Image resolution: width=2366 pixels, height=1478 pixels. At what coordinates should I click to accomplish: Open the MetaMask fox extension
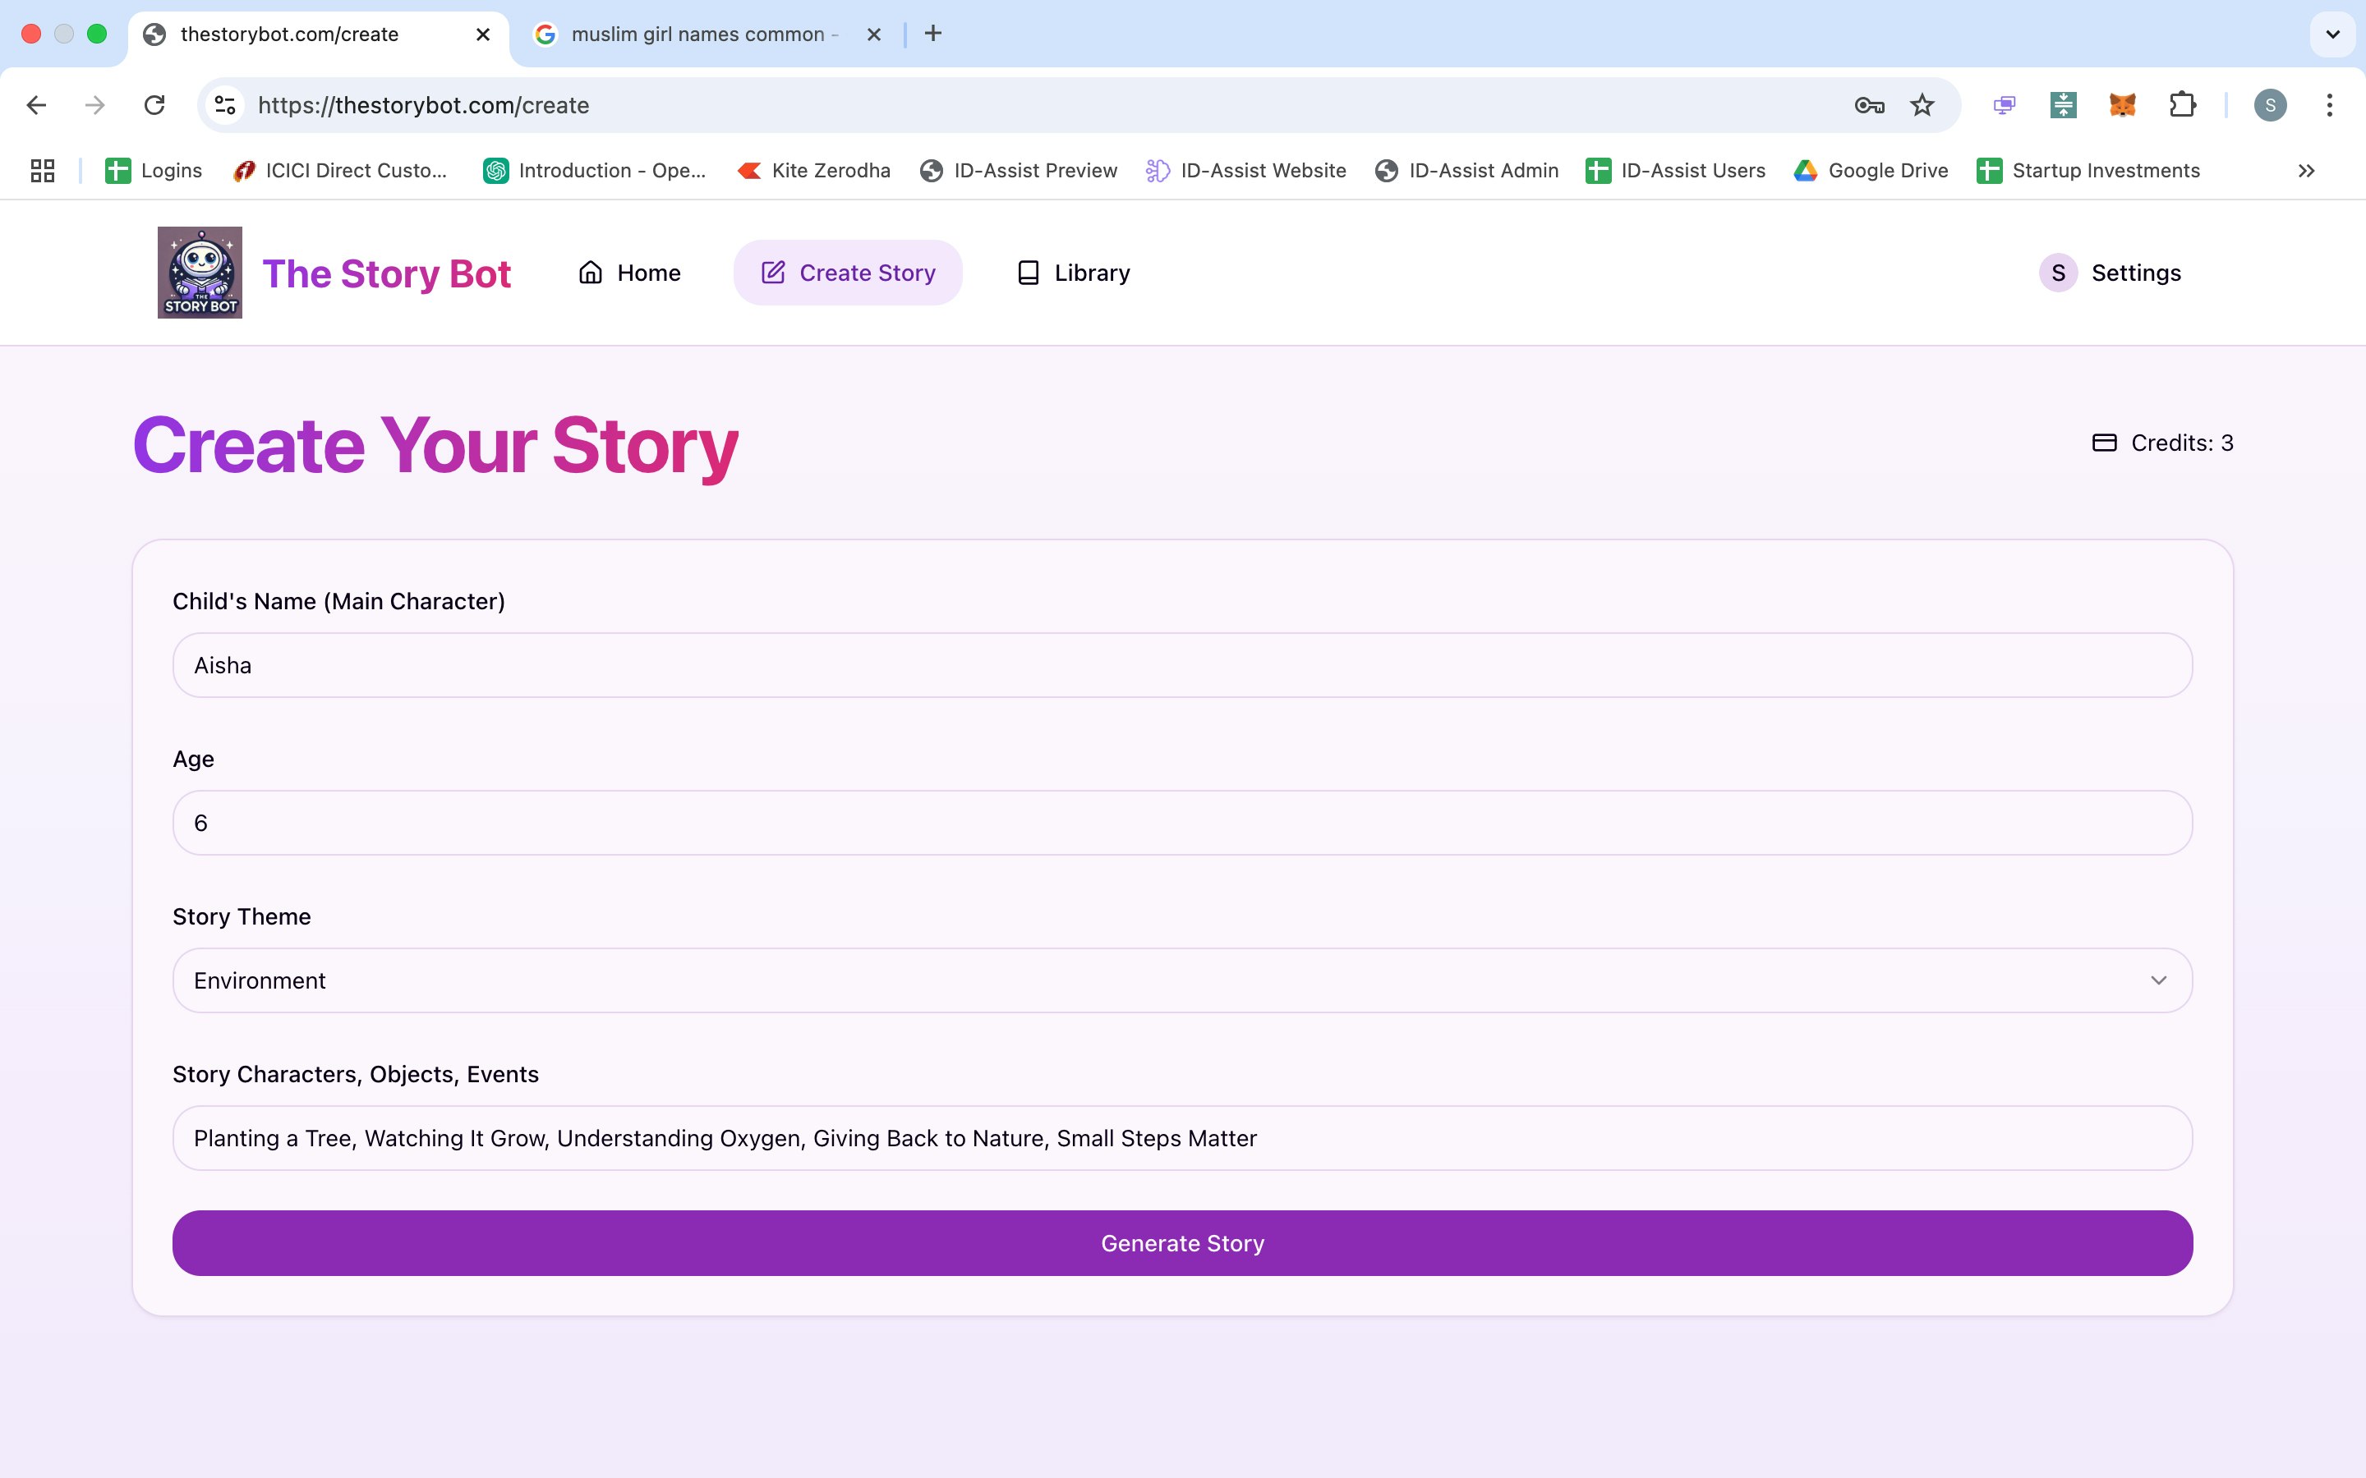coord(2121,106)
